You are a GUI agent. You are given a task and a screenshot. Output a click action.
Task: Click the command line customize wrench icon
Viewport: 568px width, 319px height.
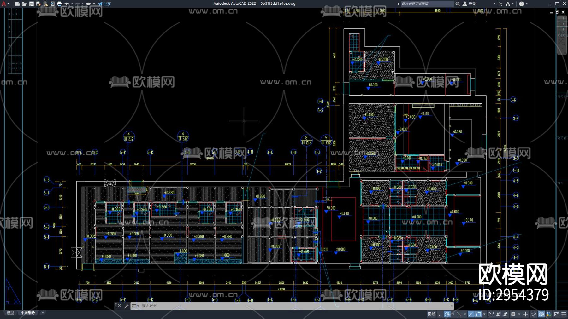127,306
